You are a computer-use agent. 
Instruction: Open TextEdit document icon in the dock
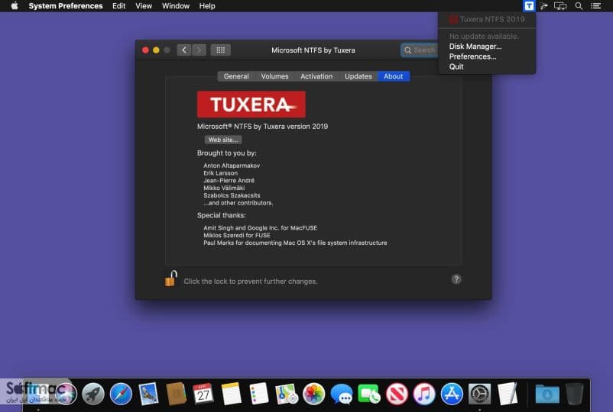[508, 394]
